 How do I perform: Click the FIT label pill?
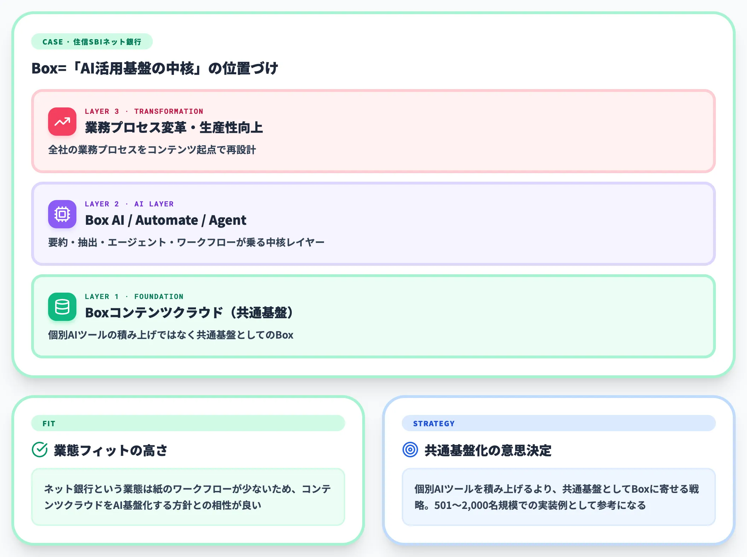[188, 423]
